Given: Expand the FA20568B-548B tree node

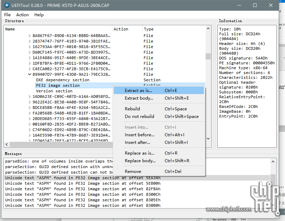Looking at the screenshot, I should pos(29,113).
